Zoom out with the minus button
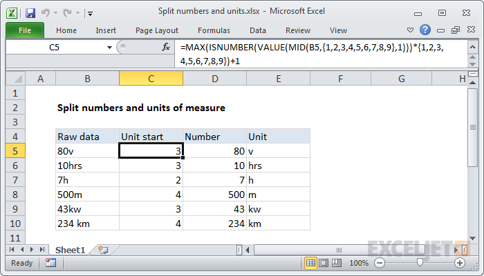The image size is (484, 276). click(x=380, y=263)
